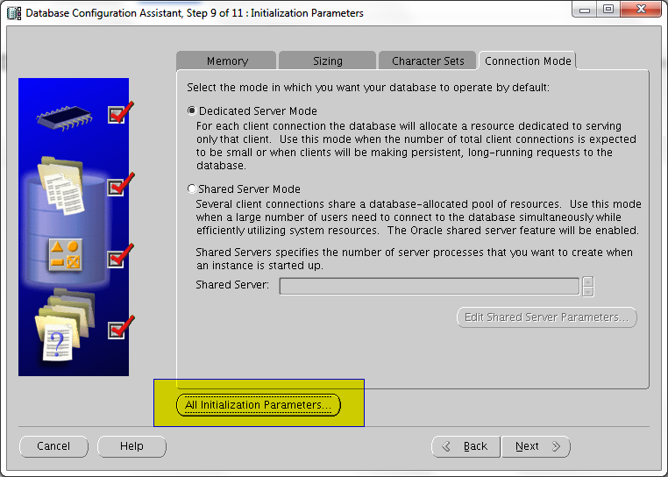Toggle checkbox beside the question mark folders
The image size is (668, 477).
(117, 330)
